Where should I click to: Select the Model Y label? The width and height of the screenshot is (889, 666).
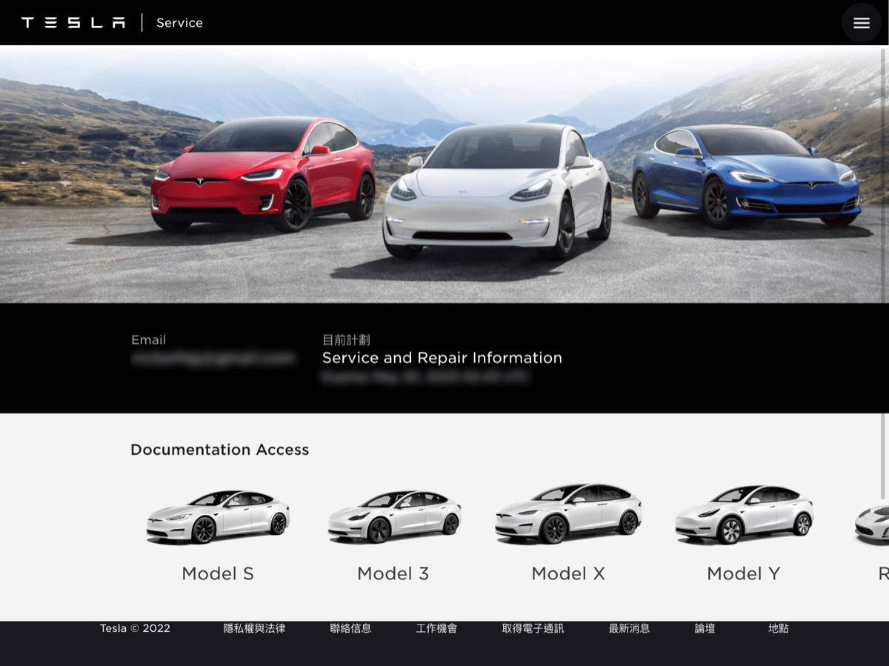744,573
